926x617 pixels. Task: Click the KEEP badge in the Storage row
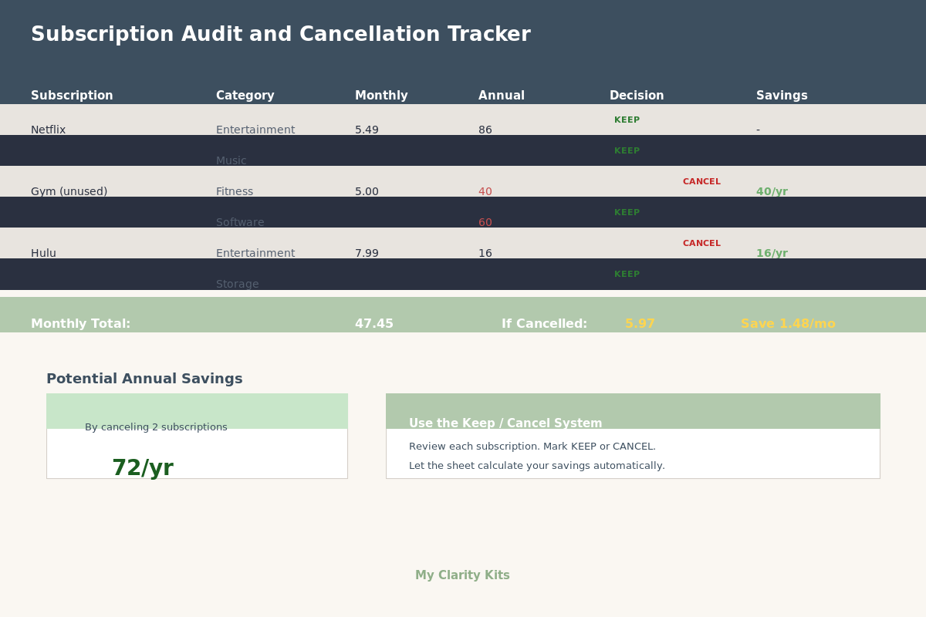627,275
